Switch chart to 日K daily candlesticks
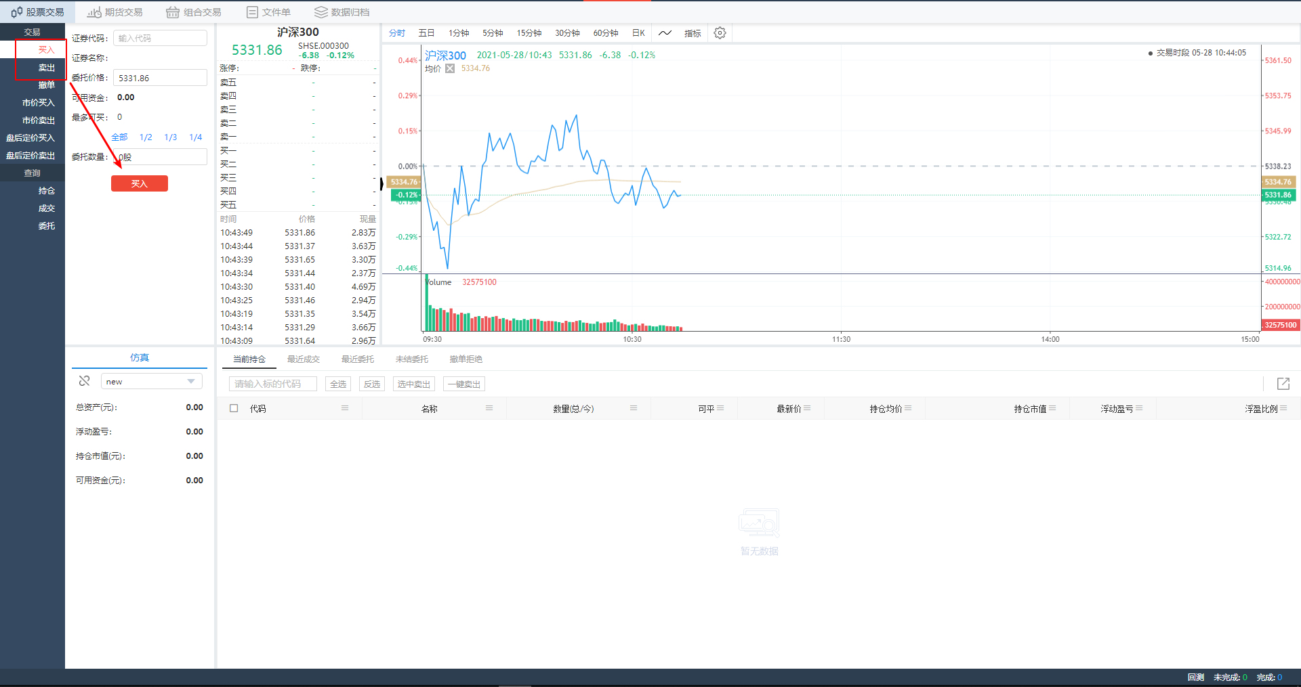Viewport: 1301px width, 687px height. 638,33
